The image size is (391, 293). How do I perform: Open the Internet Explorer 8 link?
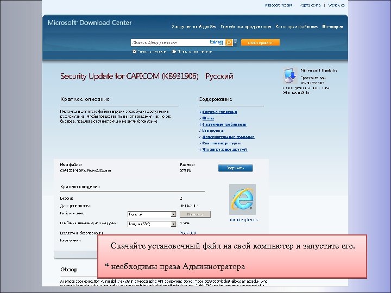point(244,220)
